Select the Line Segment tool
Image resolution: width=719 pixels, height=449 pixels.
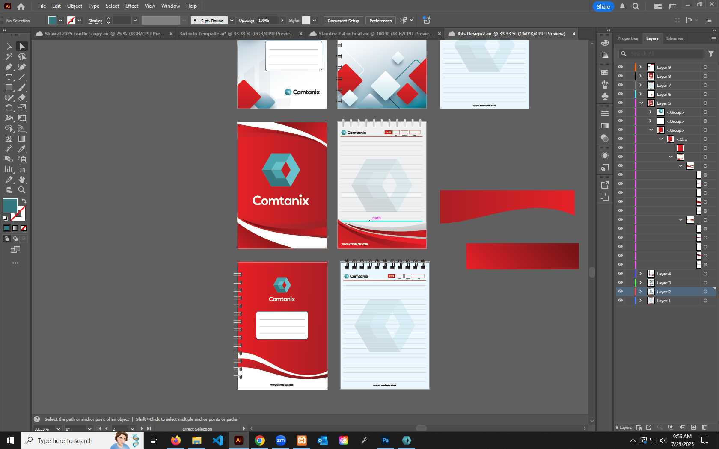point(22,77)
